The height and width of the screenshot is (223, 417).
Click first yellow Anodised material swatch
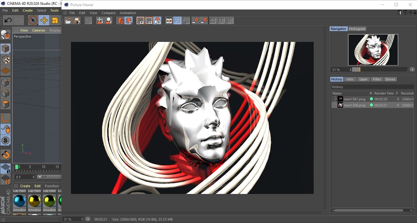coord(35,201)
